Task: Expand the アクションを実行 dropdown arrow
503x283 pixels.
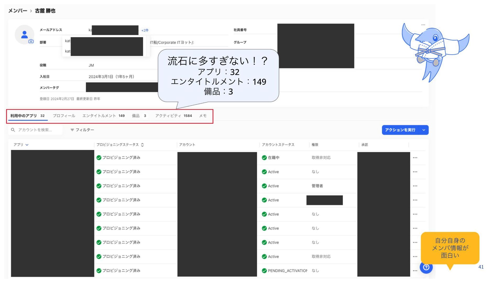Action: click(x=424, y=130)
